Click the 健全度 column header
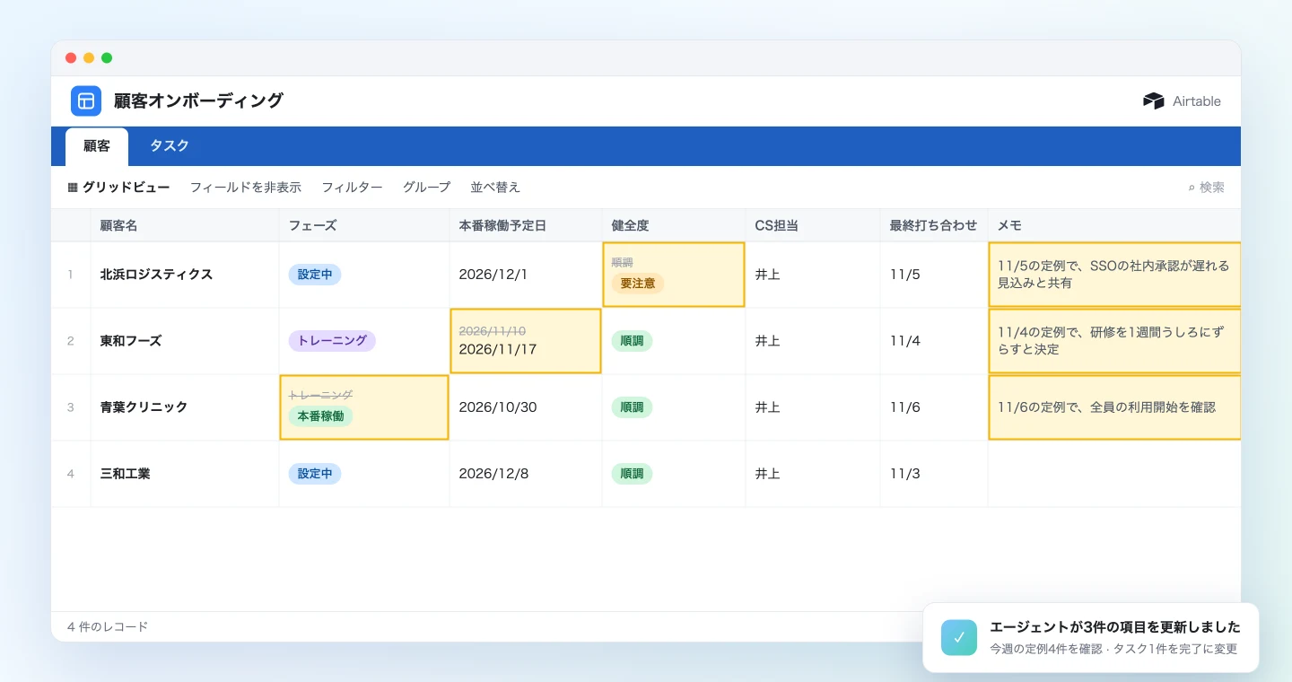Viewport: 1292px width, 682px height. [674, 225]
